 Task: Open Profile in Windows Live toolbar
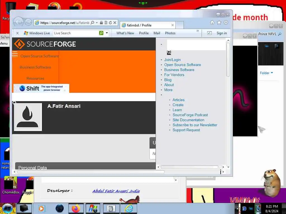[144, 33]
